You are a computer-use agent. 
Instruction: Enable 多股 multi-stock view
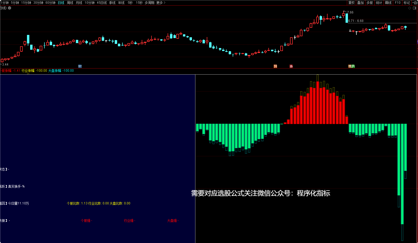point(370,3)
